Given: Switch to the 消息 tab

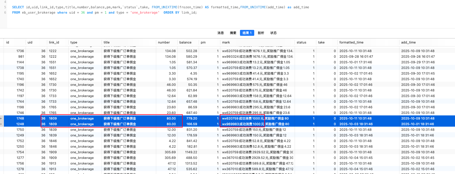Looking at the screenshot, I should 221,33.
